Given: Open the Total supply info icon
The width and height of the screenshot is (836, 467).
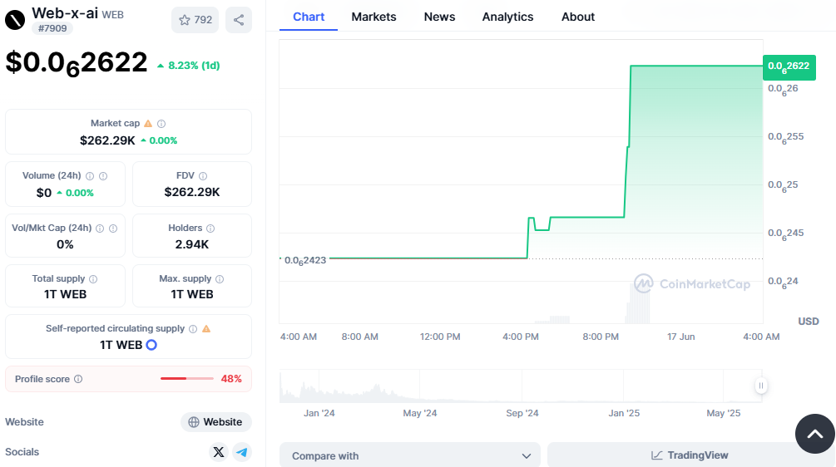Looking at the screenshot, I should point(93,279).
